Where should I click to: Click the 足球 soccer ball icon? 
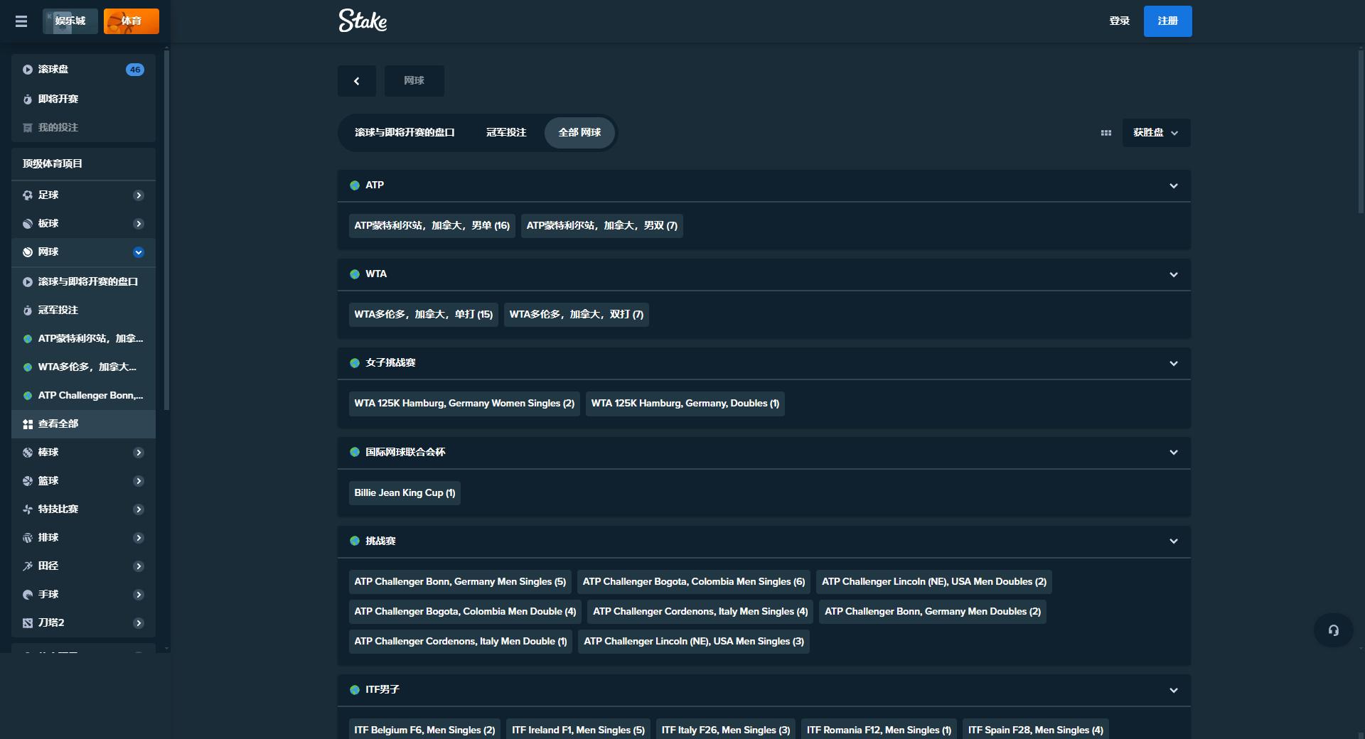point(28,195)
